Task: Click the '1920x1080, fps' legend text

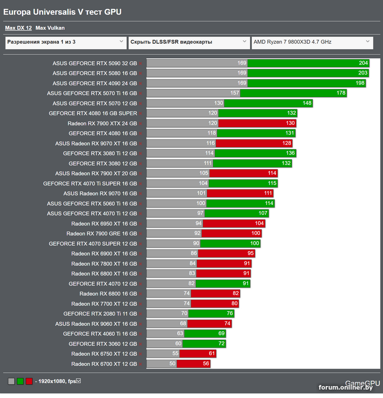Action: [57, 381]
